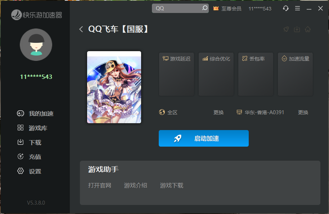Click the search magnifier icon
329x214 pixels.
(x=204, y=8)
